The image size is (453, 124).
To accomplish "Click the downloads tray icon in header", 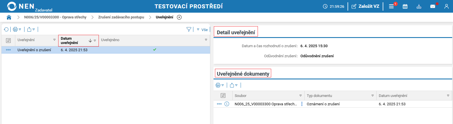I will tap(419, 6).
